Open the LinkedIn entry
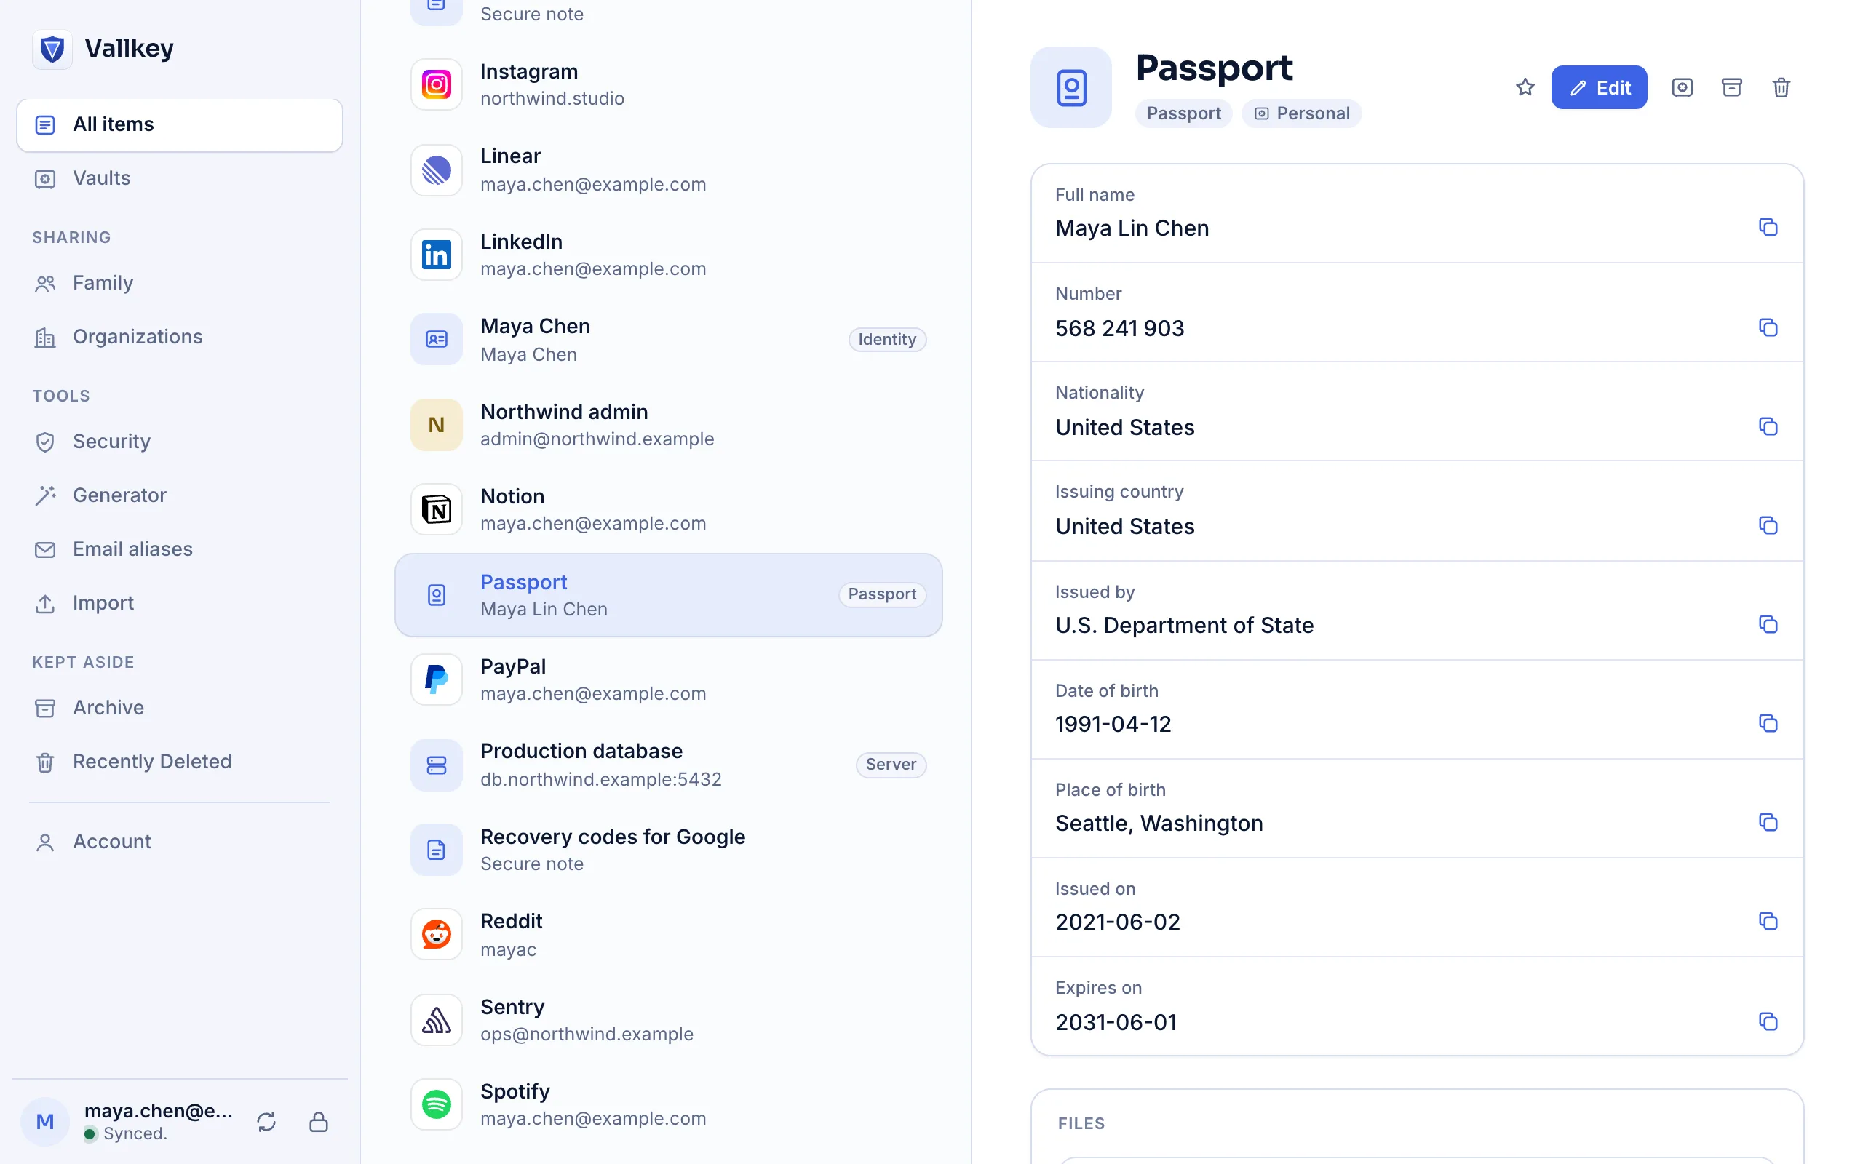This screenshot has height=1164, width=1863. click(x=668, y=255)
